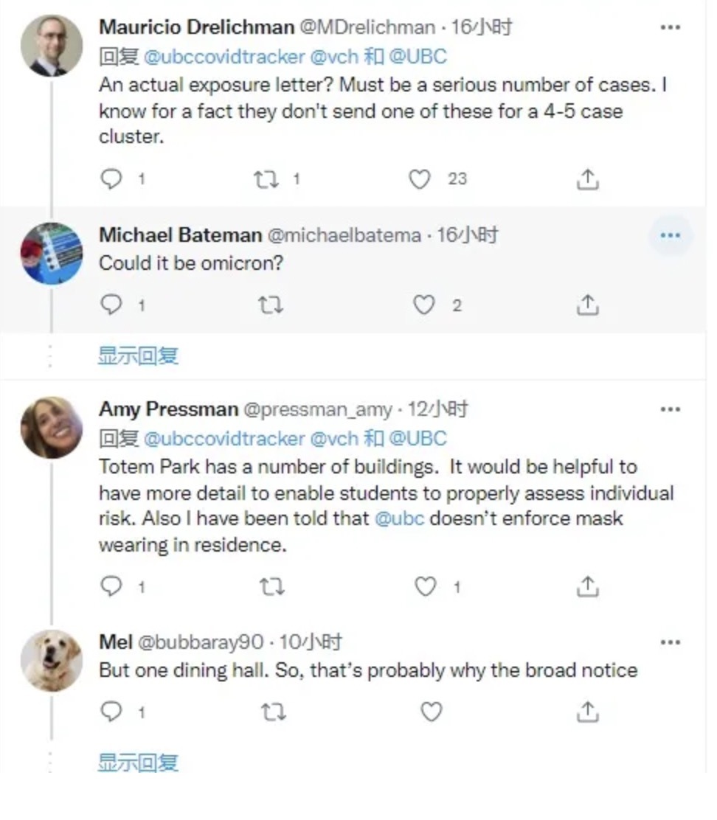Retweet Mel's dining hall tweet
Viewport: 717px width, 820px height.
(x=272, y=712)
